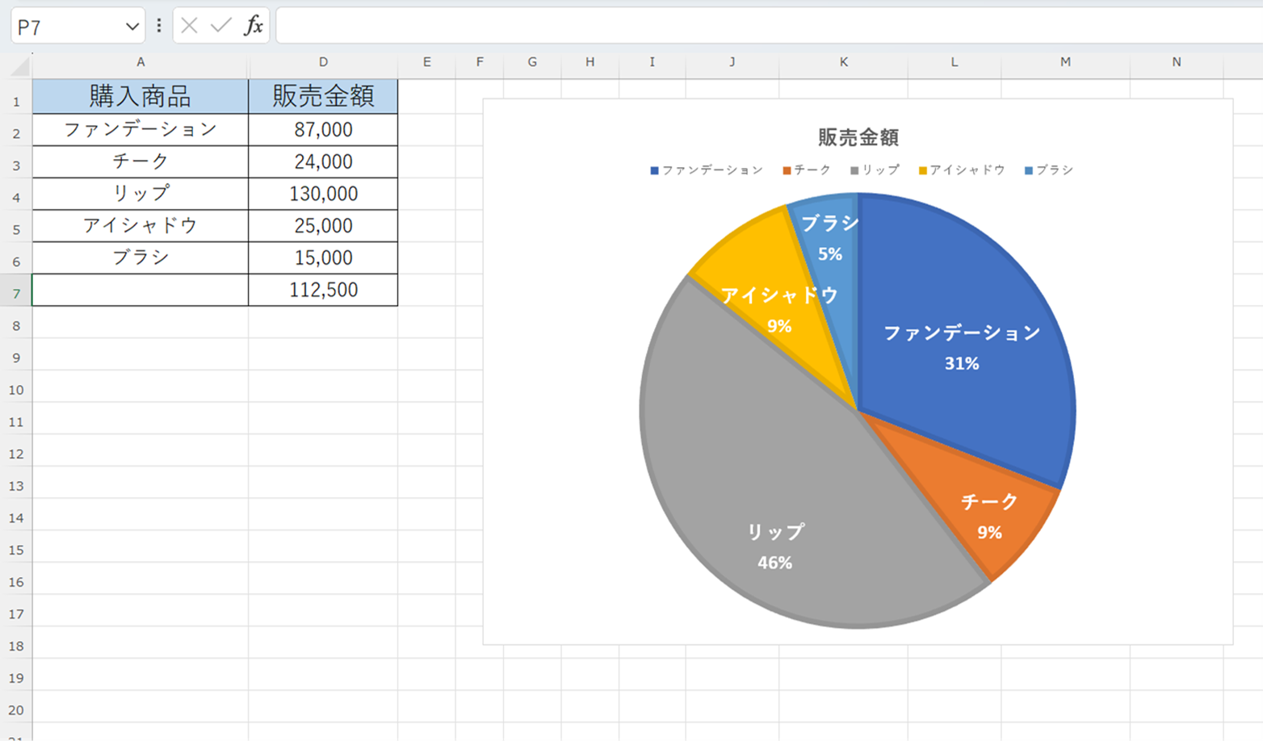Click the Select All corner triangle
The width and height of the screenshot is (1263, 741).
coord(19,66)
